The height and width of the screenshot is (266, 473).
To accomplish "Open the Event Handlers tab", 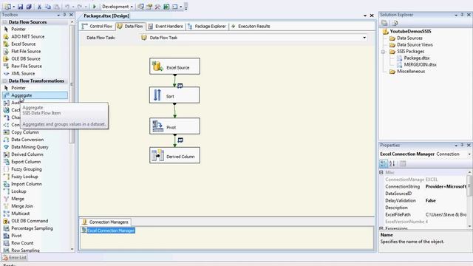I will tap(166, 27).
